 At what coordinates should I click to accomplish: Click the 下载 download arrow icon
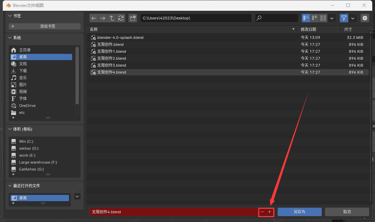coord(14,71)
